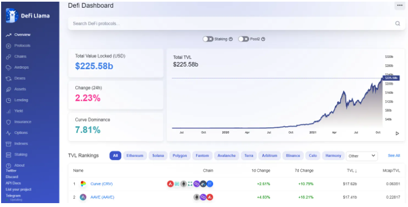Viewport: 408px width, 207px height.
Task: Select the Ethereum chain tab
Action: click(x=135, y=156)
